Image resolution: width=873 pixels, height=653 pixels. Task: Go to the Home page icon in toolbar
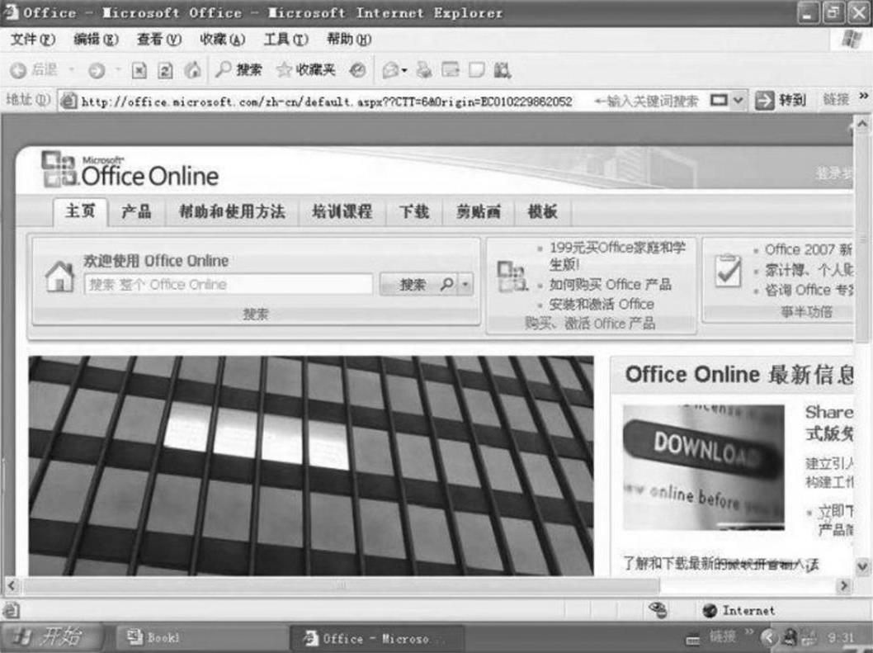192,69
